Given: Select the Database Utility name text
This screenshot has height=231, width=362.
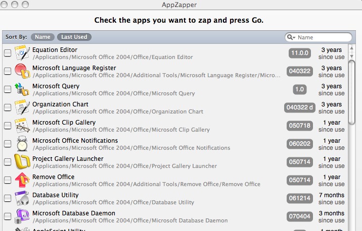Looking at the screenshot, I should pyautogui.click(x=56, y=195).
